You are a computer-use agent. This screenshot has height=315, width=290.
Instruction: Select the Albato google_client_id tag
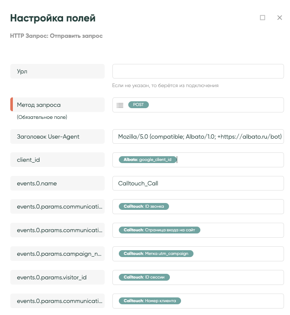[x=147, y=160]
